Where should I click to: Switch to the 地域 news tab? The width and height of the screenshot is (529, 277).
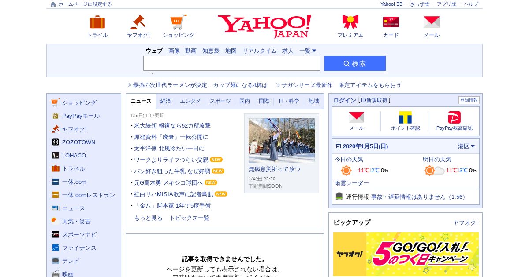click(314, 101)
